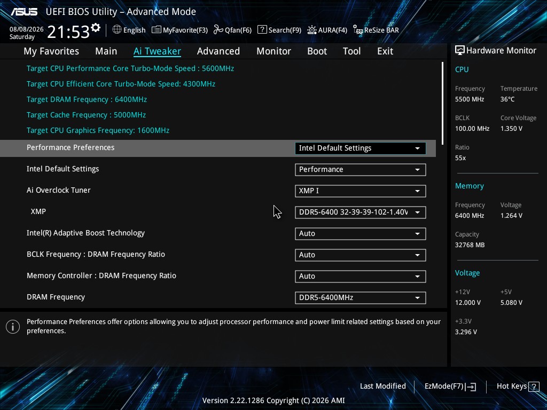This screenshot has height=410, width=547.
Task: Click the 100.00 MHz BCLK value
Action: (472, 129)
